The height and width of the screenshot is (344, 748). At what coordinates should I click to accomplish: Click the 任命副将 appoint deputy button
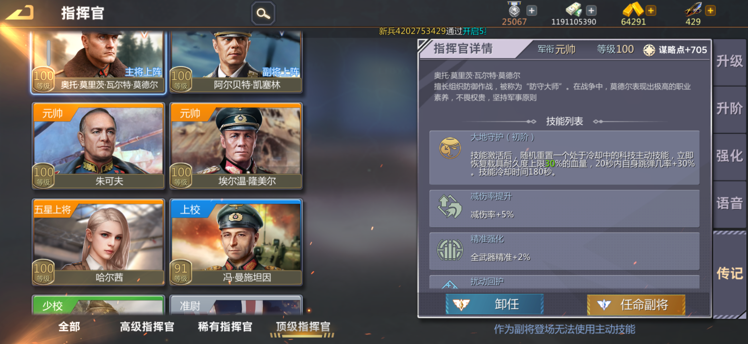point(636,304)
